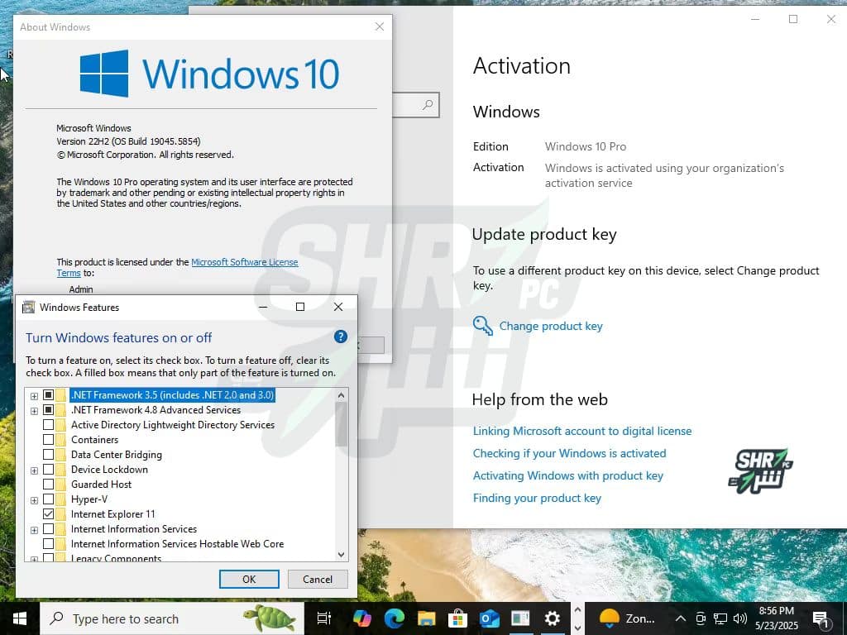Click the folder icon beside Internet Explorer 11
847x635 pixels.
61,514
